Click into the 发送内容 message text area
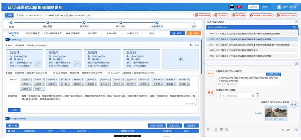This screenshot has width=301, height=140. pyautogui.click(x=108, y=100)
